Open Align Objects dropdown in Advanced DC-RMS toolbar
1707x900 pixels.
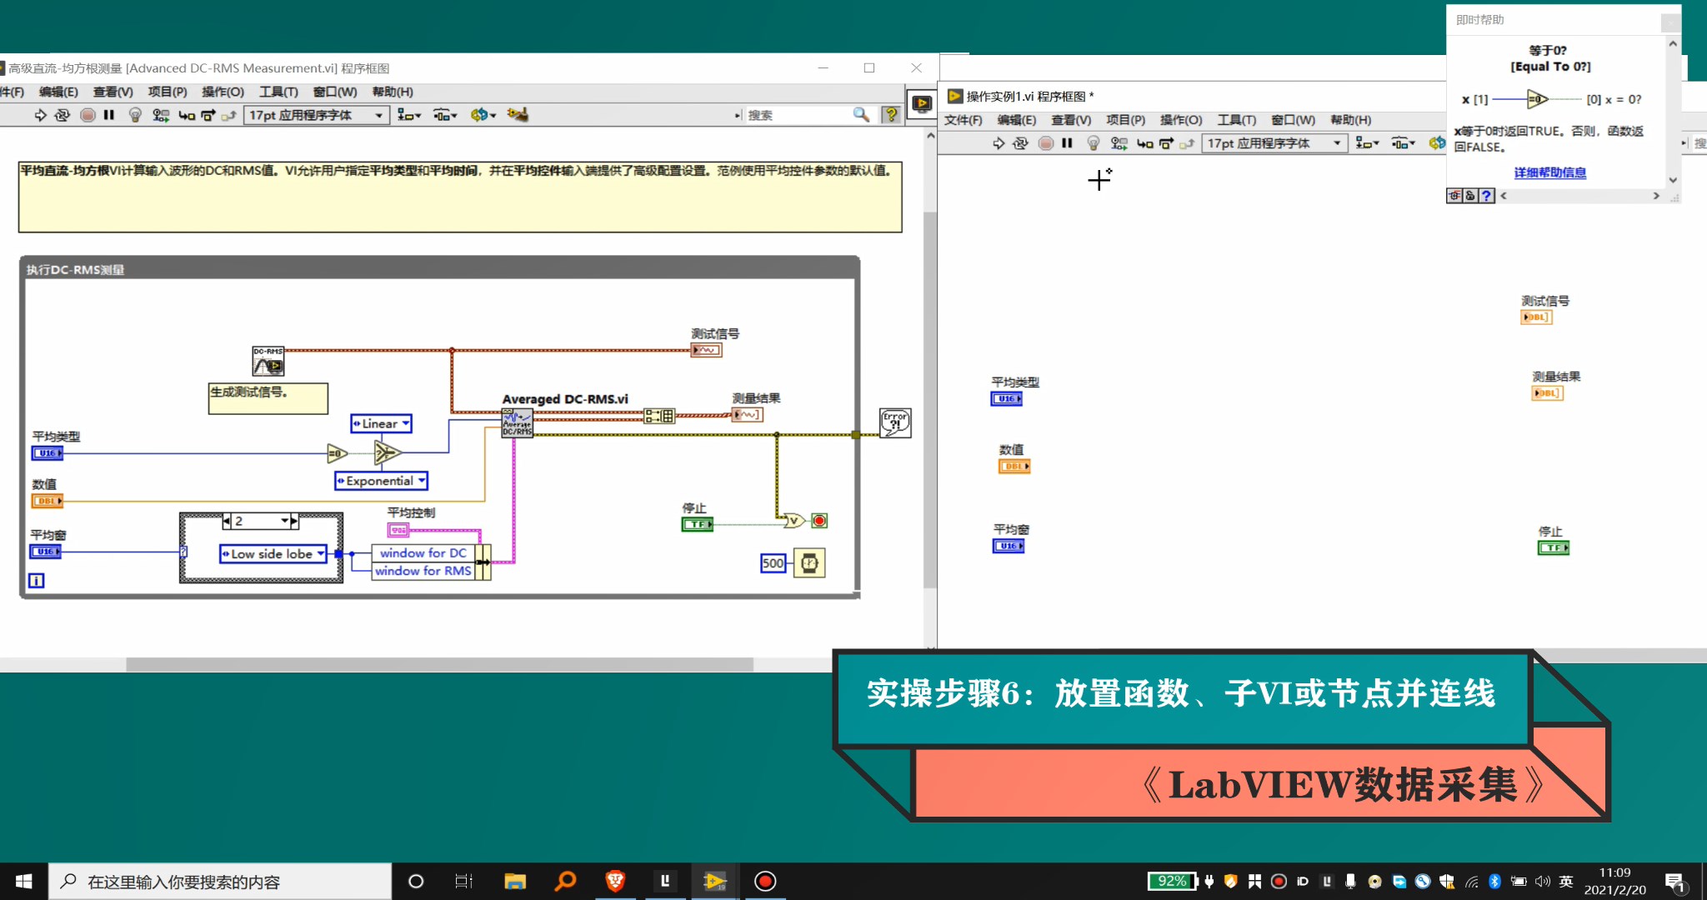(409, 115)
